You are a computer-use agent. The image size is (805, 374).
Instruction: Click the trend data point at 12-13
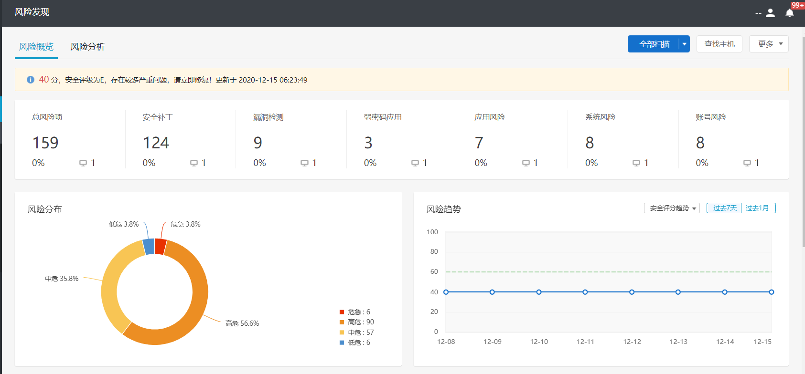tap(678, 292)
